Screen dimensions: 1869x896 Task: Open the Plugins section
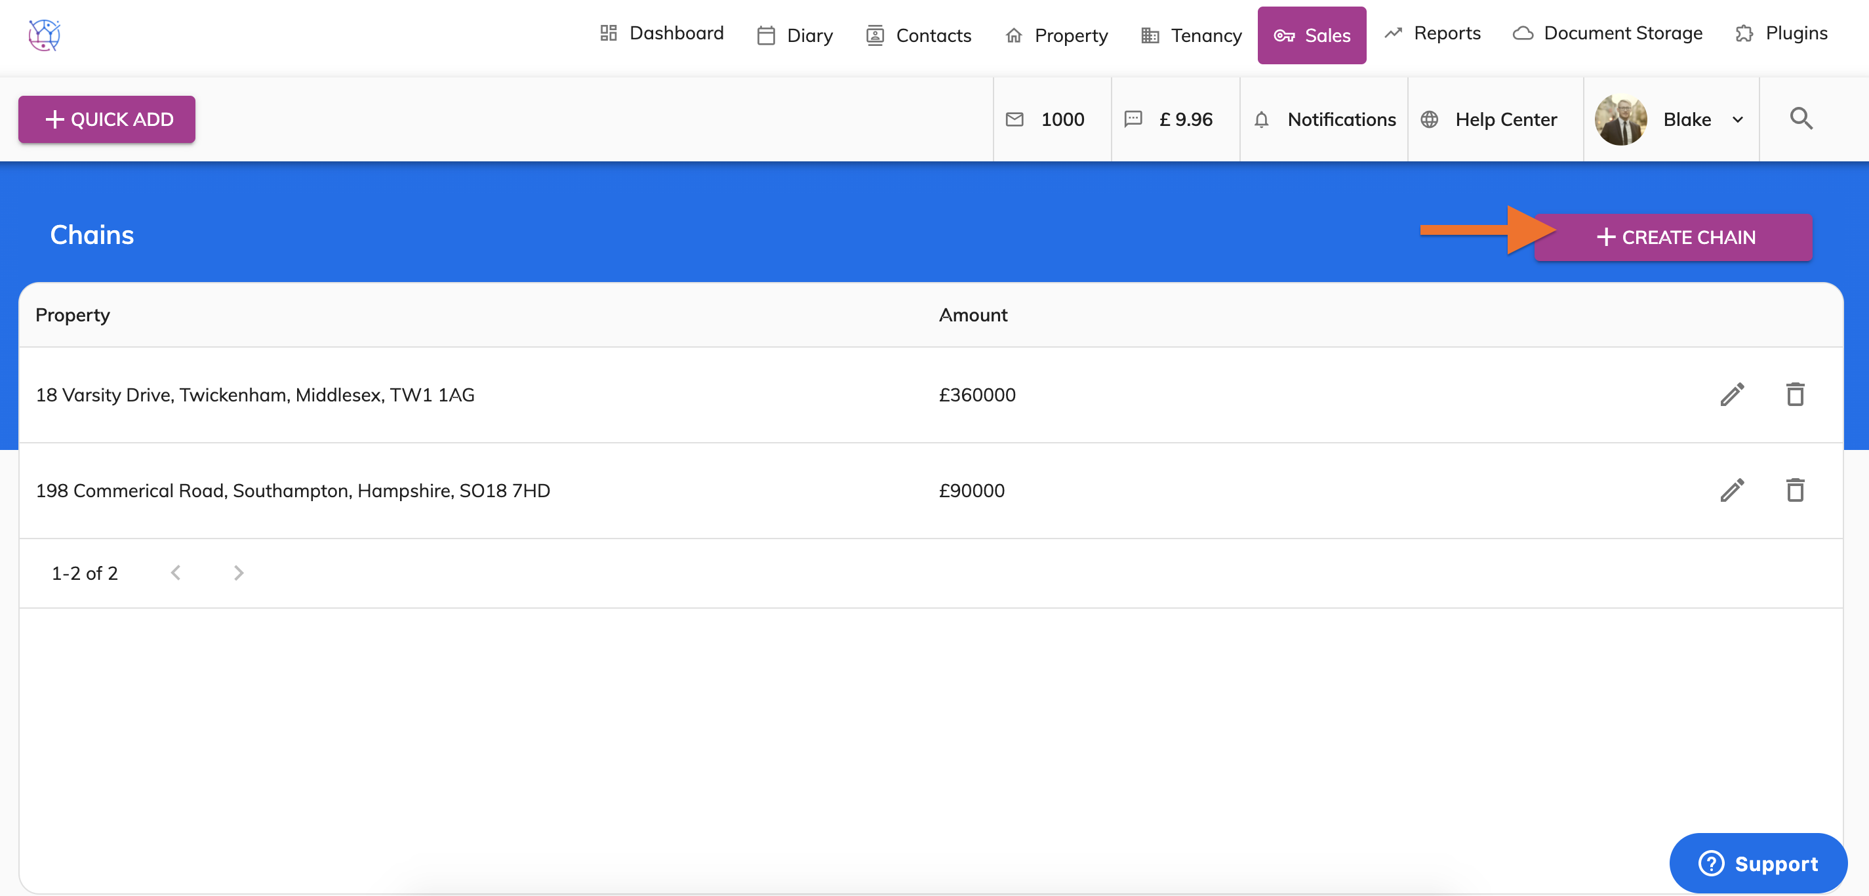pyautogui.click(x=1781, y=33)
